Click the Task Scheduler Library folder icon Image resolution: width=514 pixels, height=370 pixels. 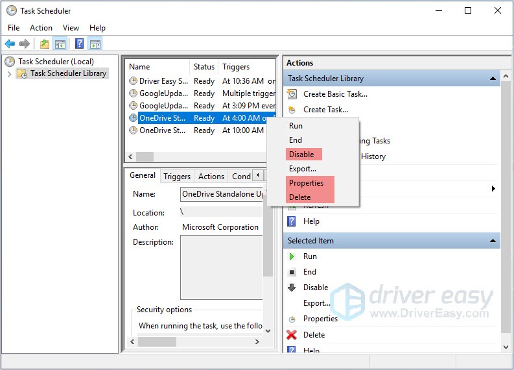(22, 73)
